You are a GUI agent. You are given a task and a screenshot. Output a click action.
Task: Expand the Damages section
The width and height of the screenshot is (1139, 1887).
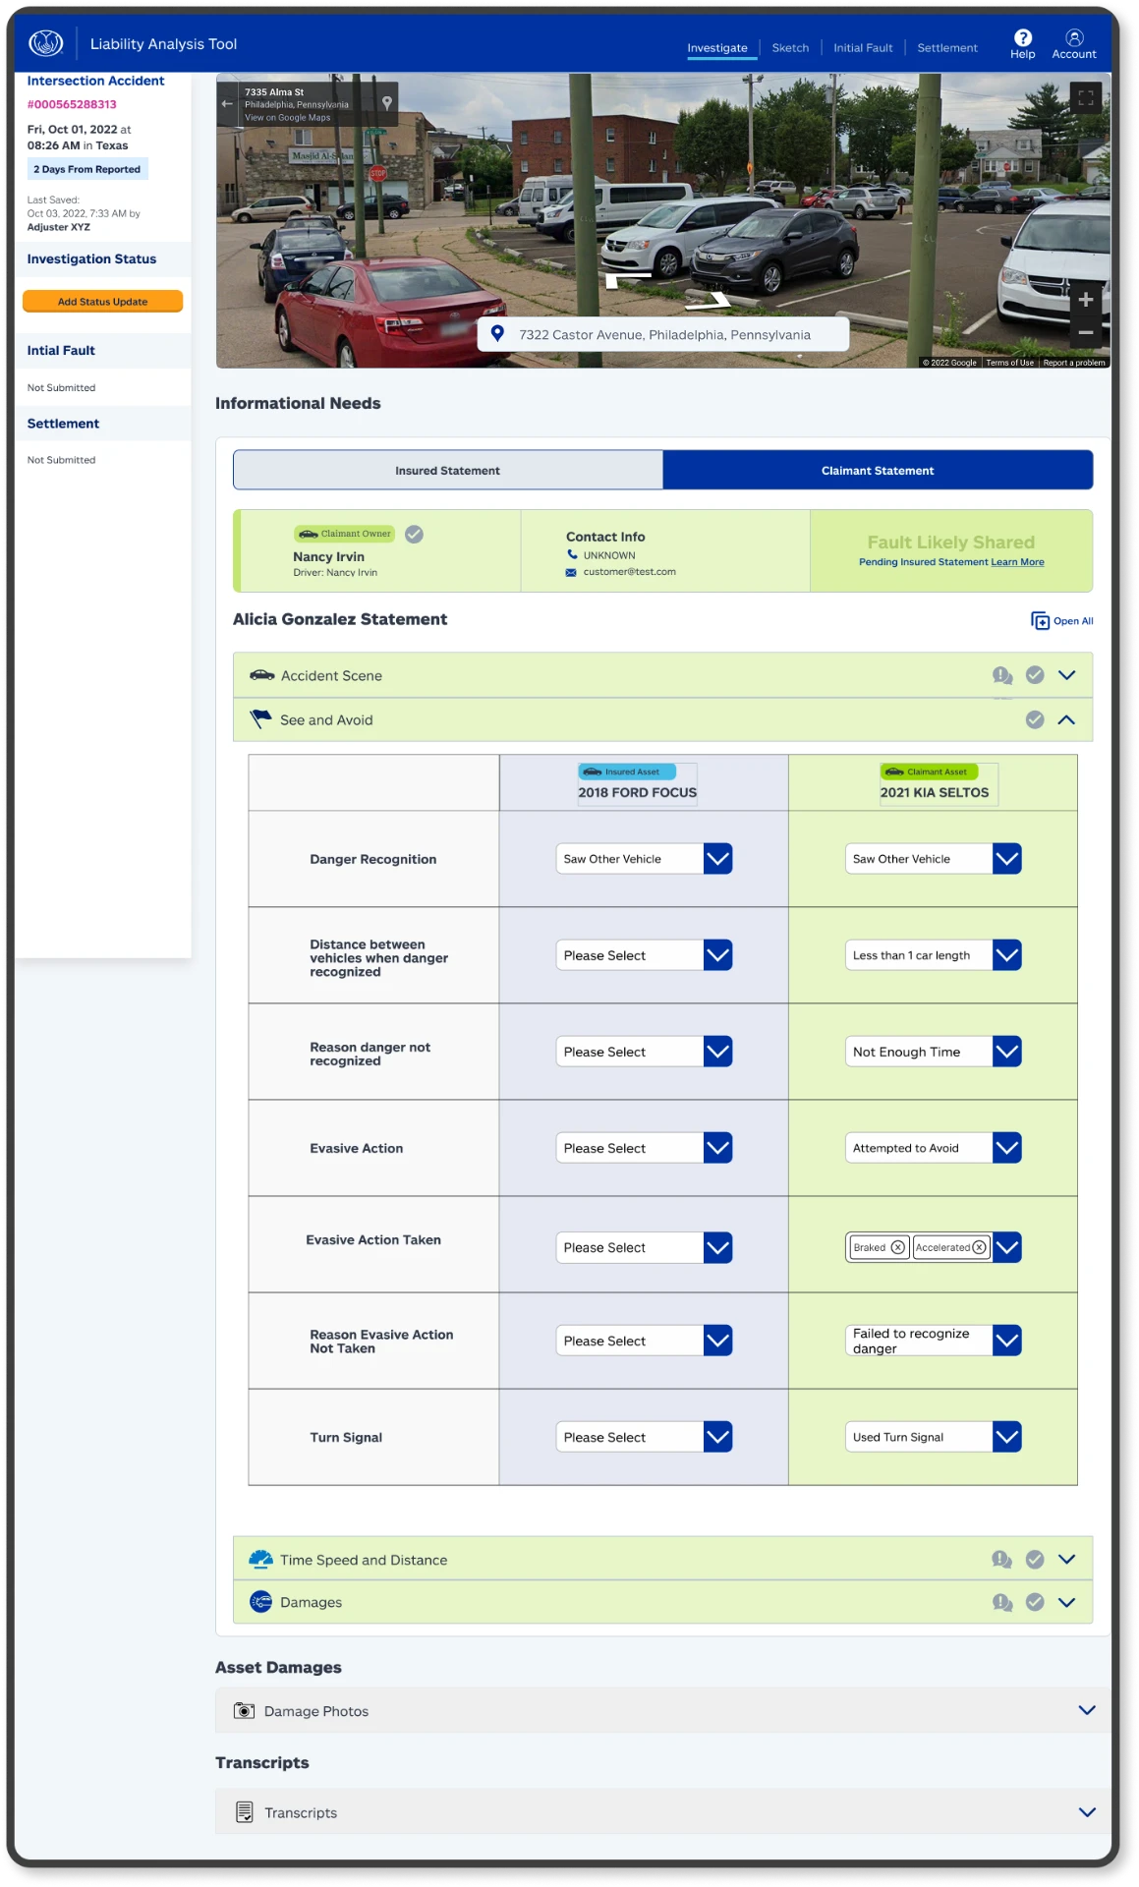pyautogui.click(x=1067, y=1602)
